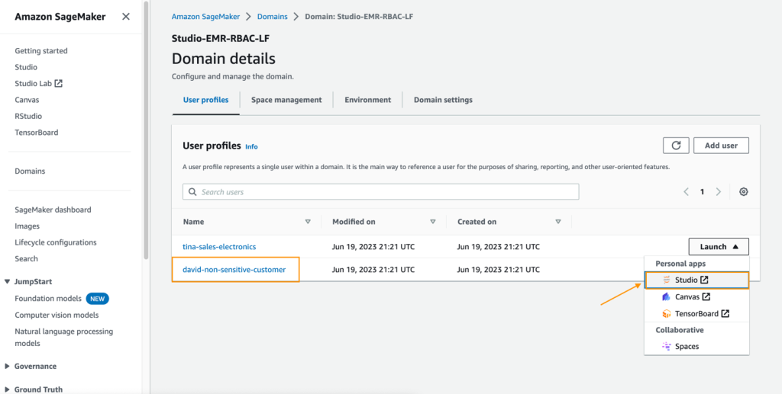Open Spaces under Collaborative menu
Screen dimensions: 782x394
tap(696, 346)
